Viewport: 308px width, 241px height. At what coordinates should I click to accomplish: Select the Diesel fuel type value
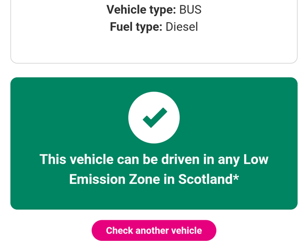(182, 27)
